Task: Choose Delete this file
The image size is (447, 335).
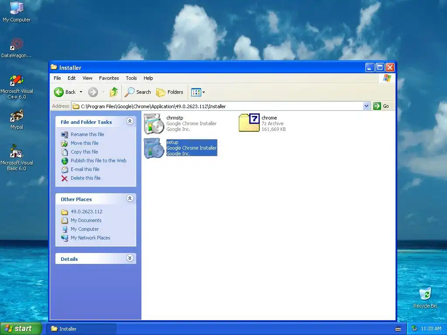Action: tap(86, 178)
